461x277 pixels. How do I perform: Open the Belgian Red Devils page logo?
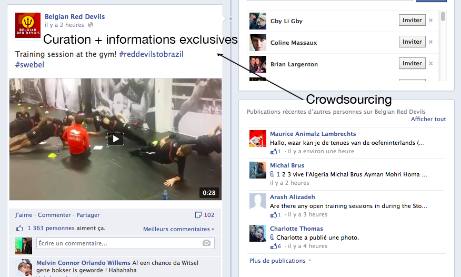pos(28,25)
